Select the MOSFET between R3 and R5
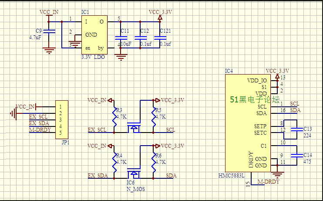 pos(134,127)
